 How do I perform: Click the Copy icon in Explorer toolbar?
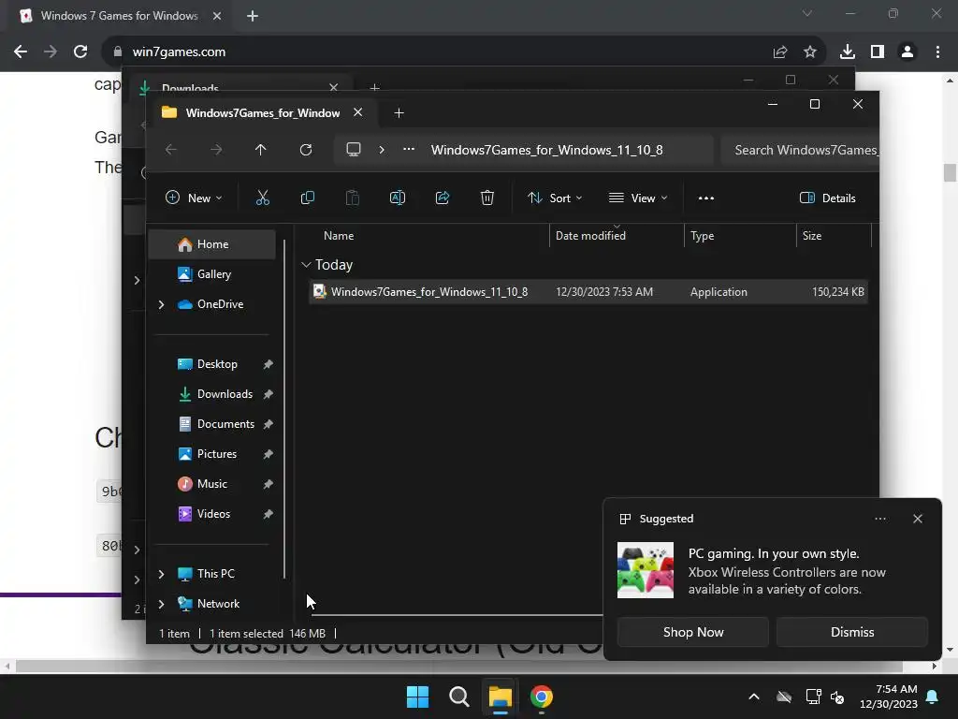(307, 198)
